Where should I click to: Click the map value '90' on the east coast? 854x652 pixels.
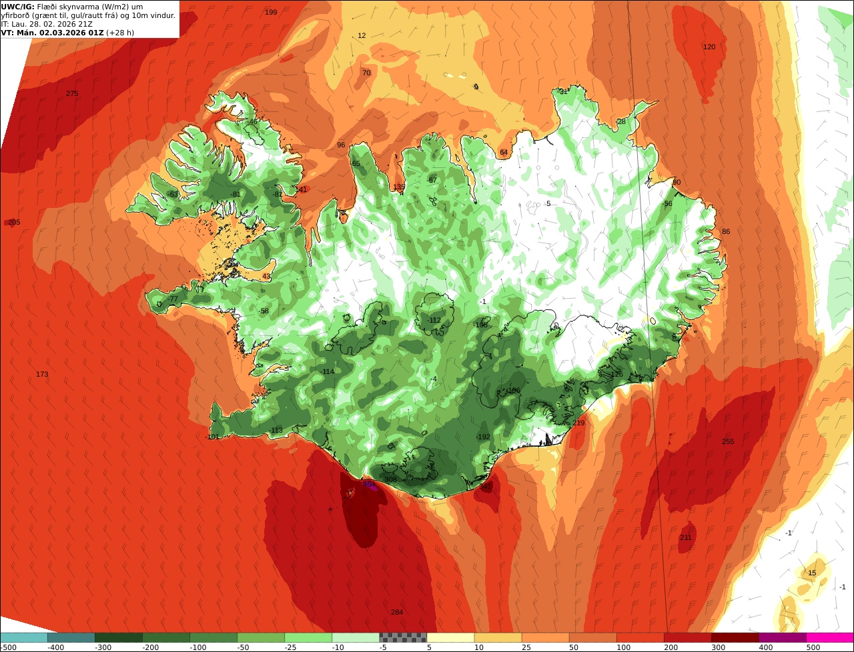[677, 182]
